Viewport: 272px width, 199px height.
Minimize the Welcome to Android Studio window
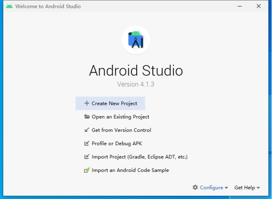240,6
